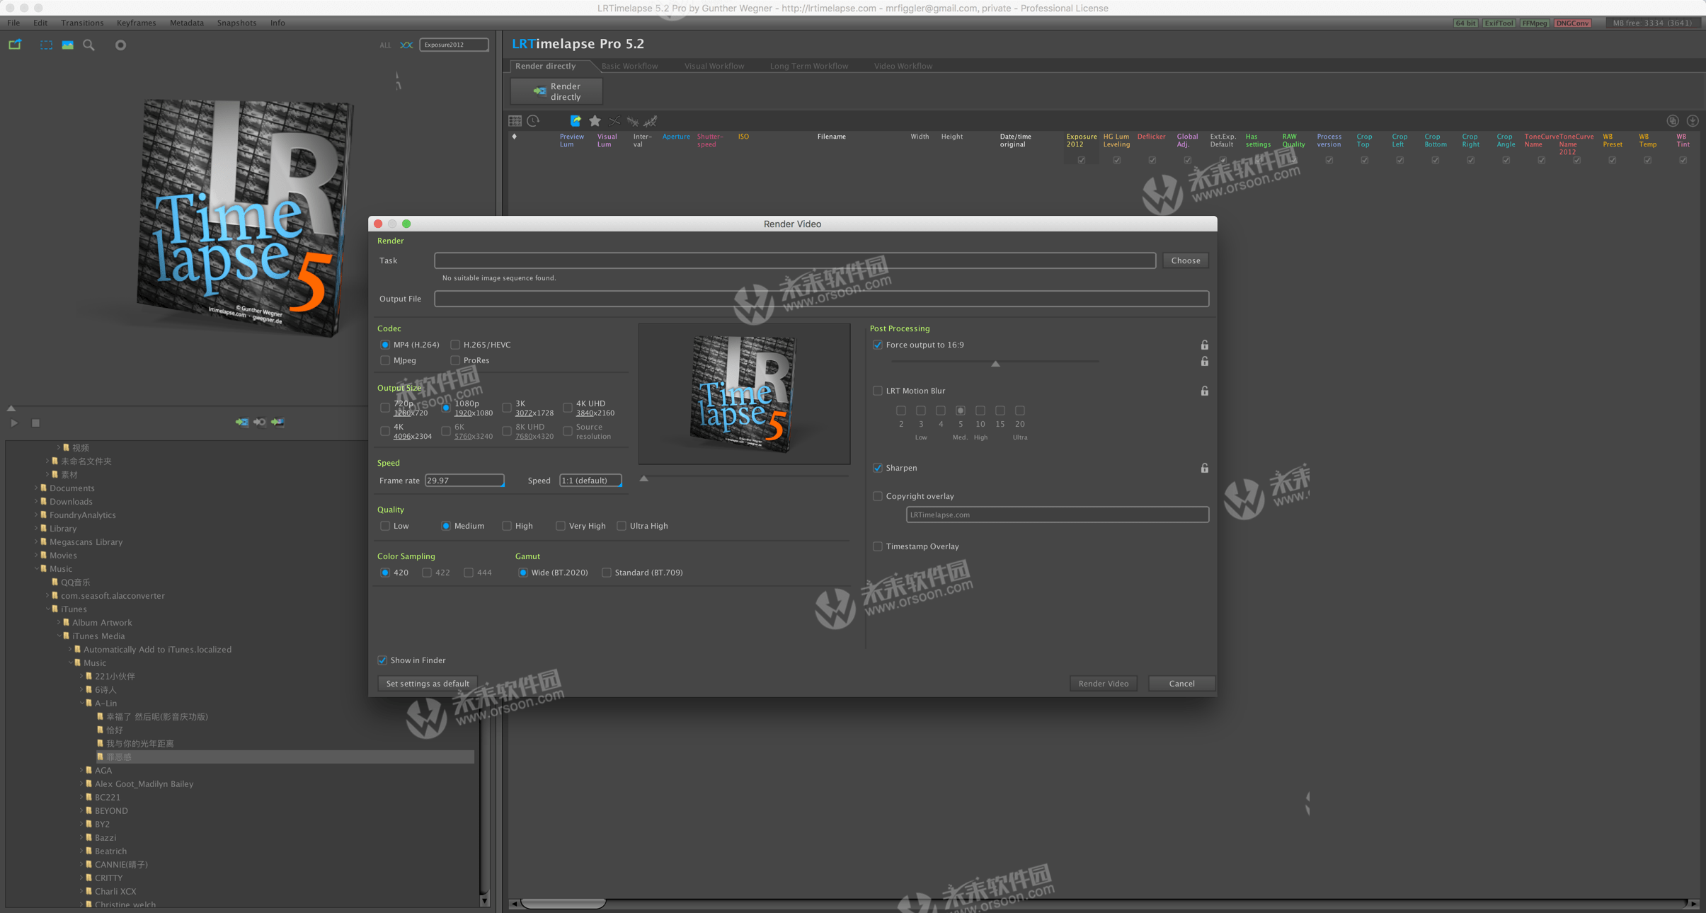Click the Choose button next to Task
The image size is (1706, 913).
tap(1184, 260)
